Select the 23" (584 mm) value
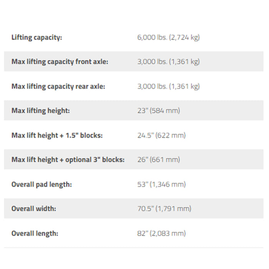This screenshot has width=269, height=269. pos(158,111)
